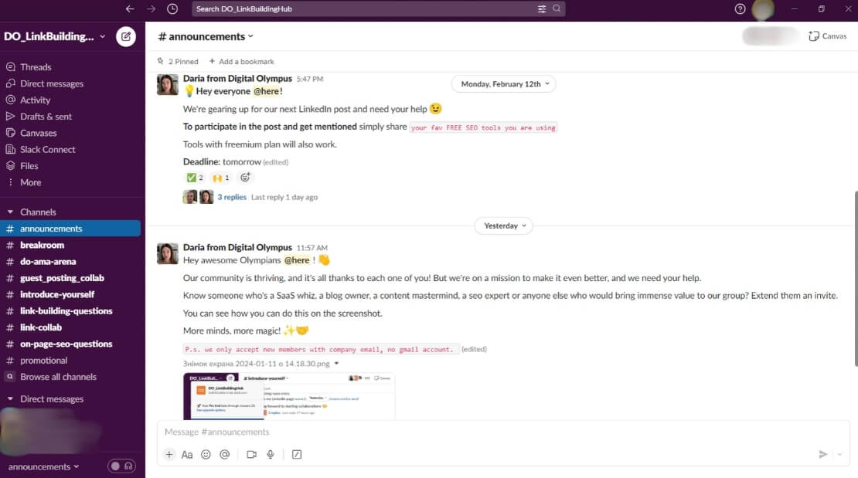Select the announcements channel
This screenshot has width=858, height=478.
coord(70,228)
